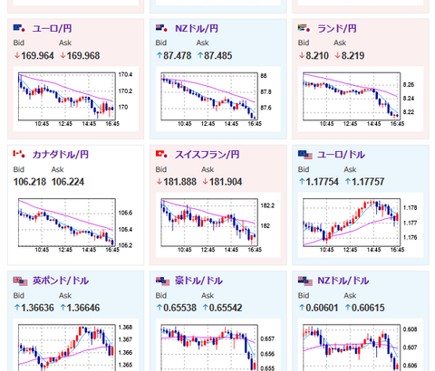Screen dimensions: 435x371
Task: Open the スイスフラン/円 pair link
Action: pos(208,155)
